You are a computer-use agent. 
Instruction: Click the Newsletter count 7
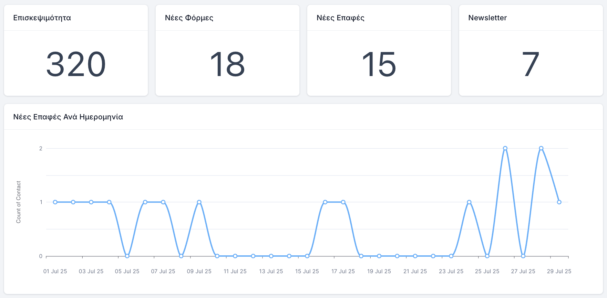point(531,64)
